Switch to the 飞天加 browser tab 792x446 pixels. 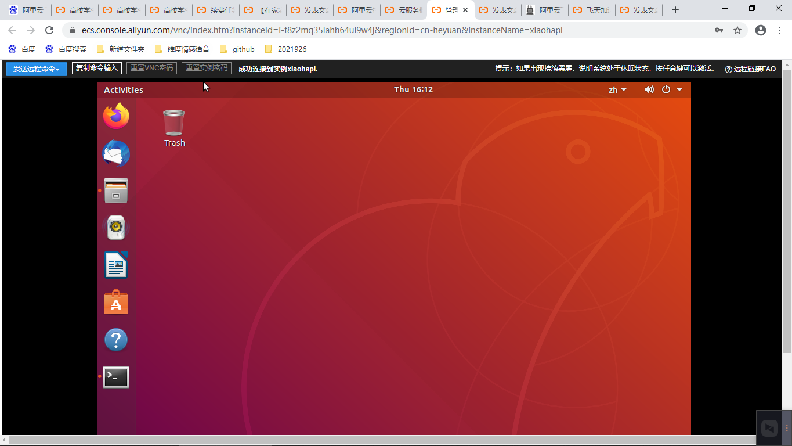coord(592,10)
